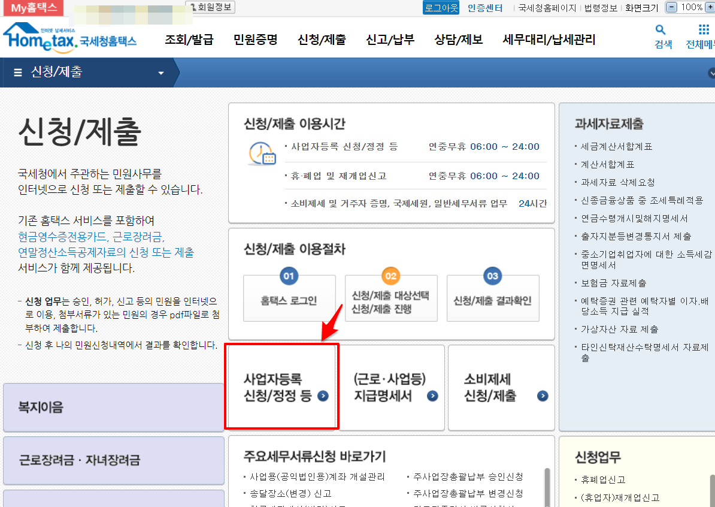Open the 민원증명 menu
The width and height of the screenshot is (715, 507).
pyautogui.click(x=255, y=40)
